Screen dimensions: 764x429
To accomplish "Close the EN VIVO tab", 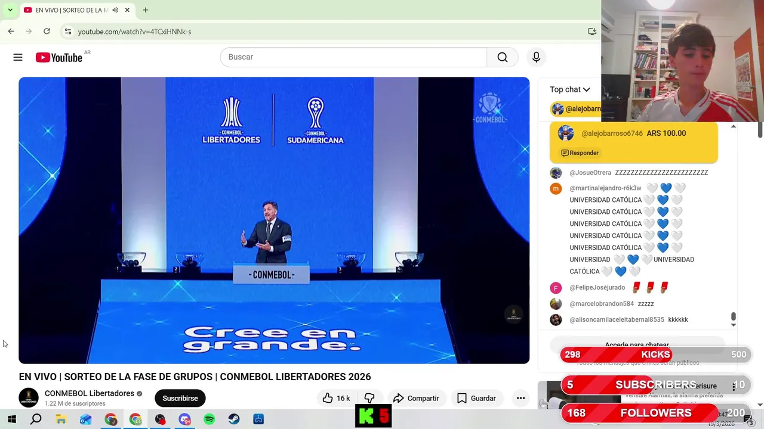I will (127, 10).
